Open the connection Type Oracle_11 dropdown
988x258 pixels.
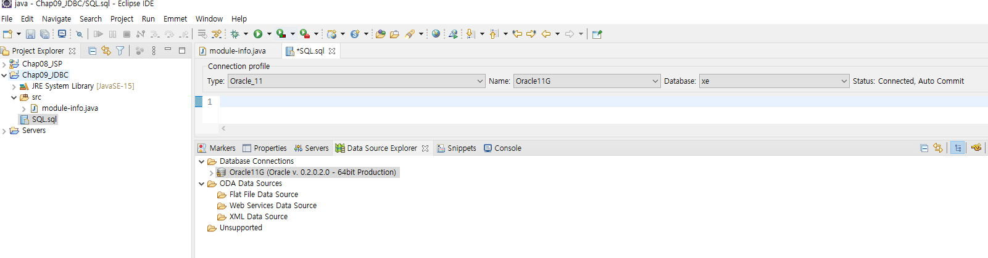[x=357, y=81]
